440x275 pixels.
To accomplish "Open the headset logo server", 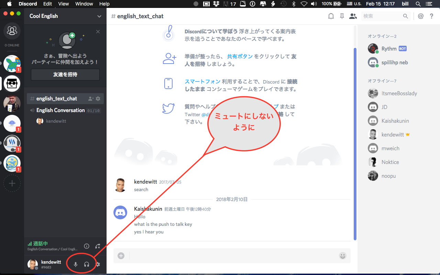I will [12, 143].
